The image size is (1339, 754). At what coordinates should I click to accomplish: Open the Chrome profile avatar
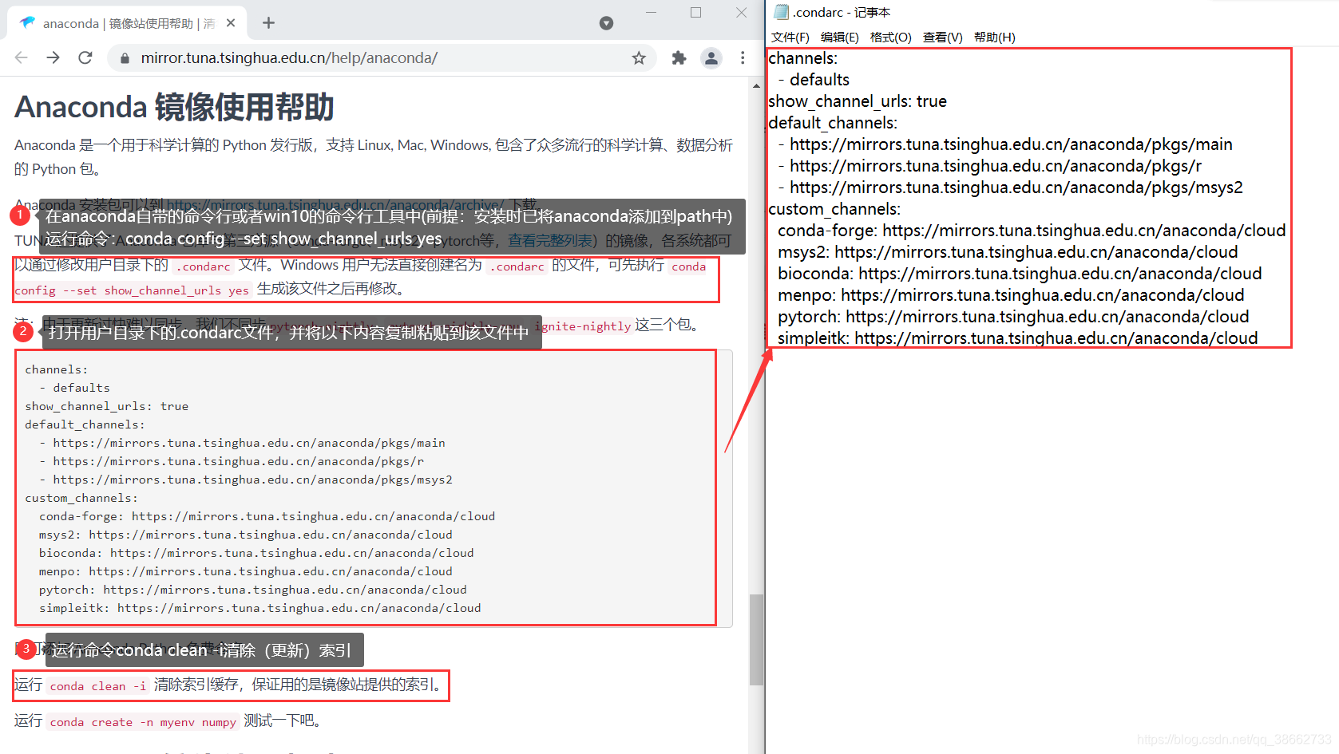[x=711, y=57]
